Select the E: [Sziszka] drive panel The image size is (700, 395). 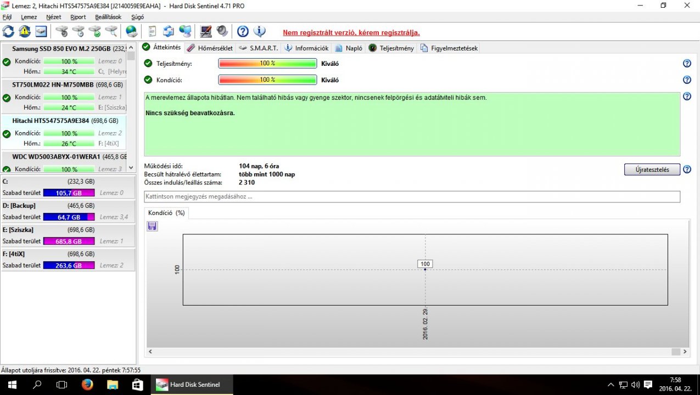coord(68,235)
